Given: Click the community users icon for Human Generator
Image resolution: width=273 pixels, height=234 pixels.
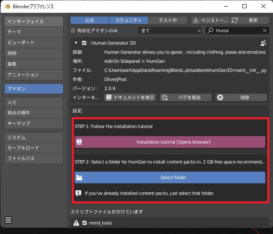Looking at the screenshot, I should tap(263, 43).
